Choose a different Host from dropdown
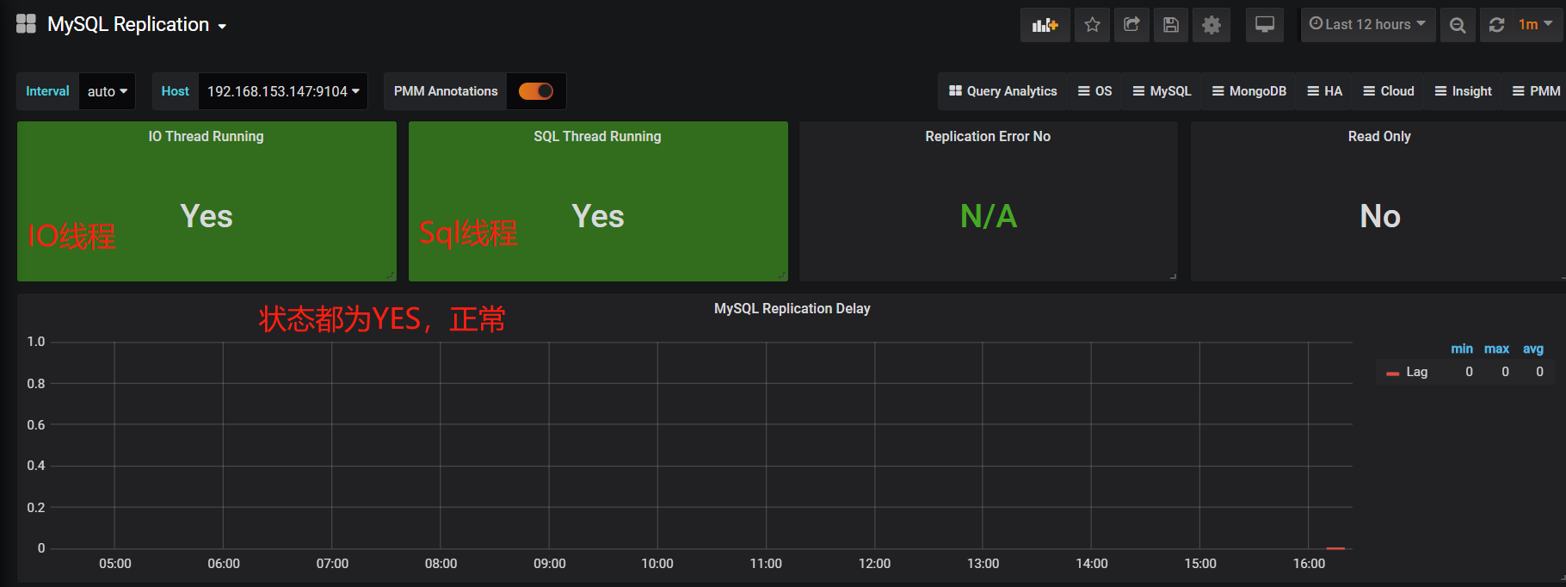1566x587 pixels. point(283,91)
